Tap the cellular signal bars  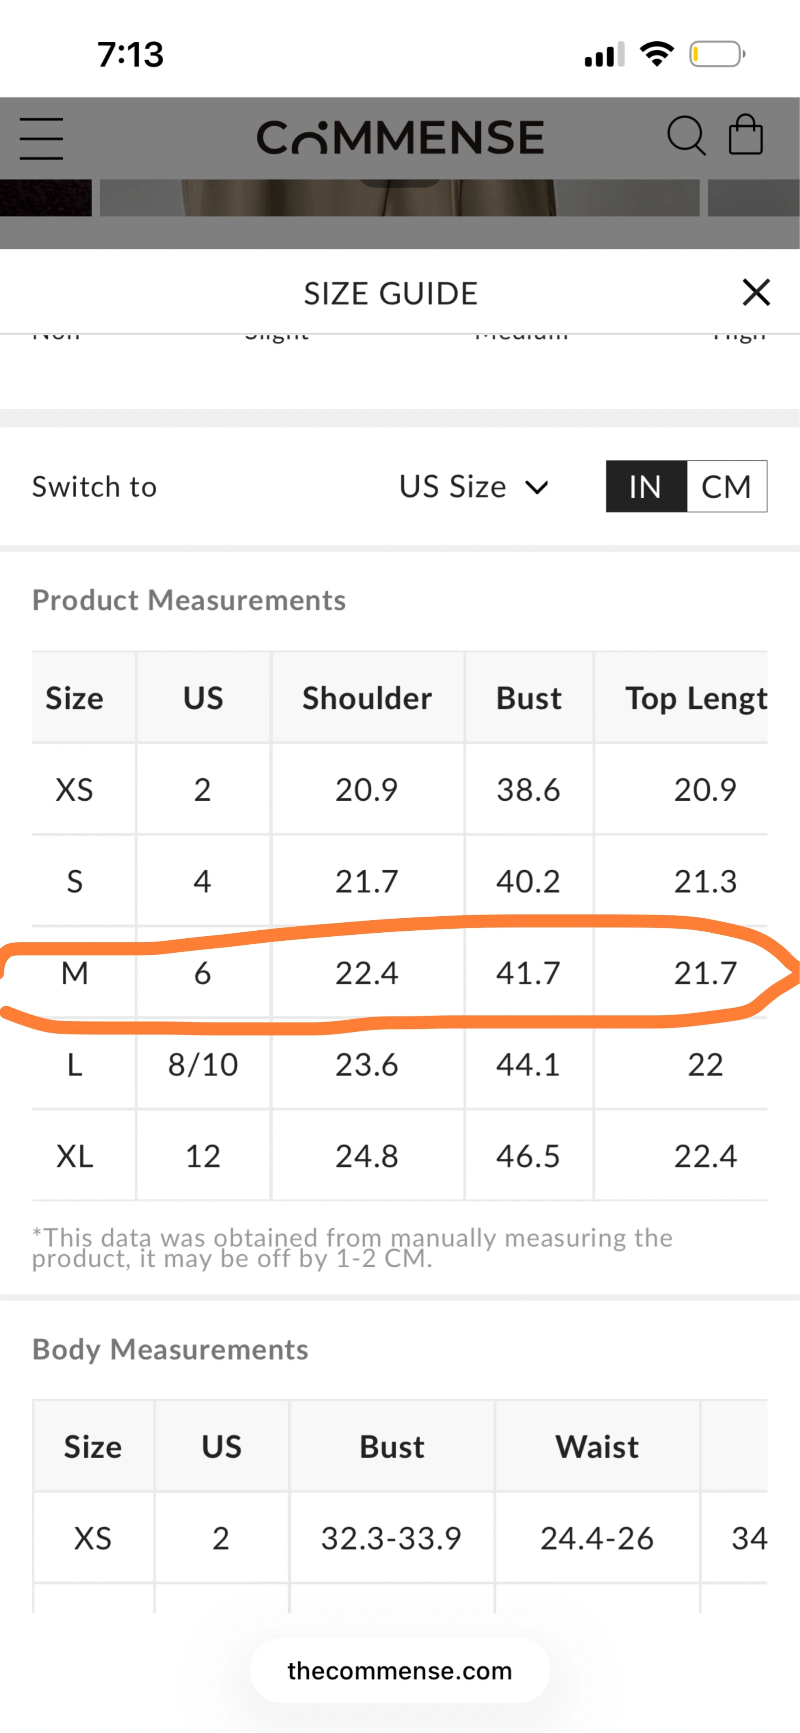pos(604,55)
